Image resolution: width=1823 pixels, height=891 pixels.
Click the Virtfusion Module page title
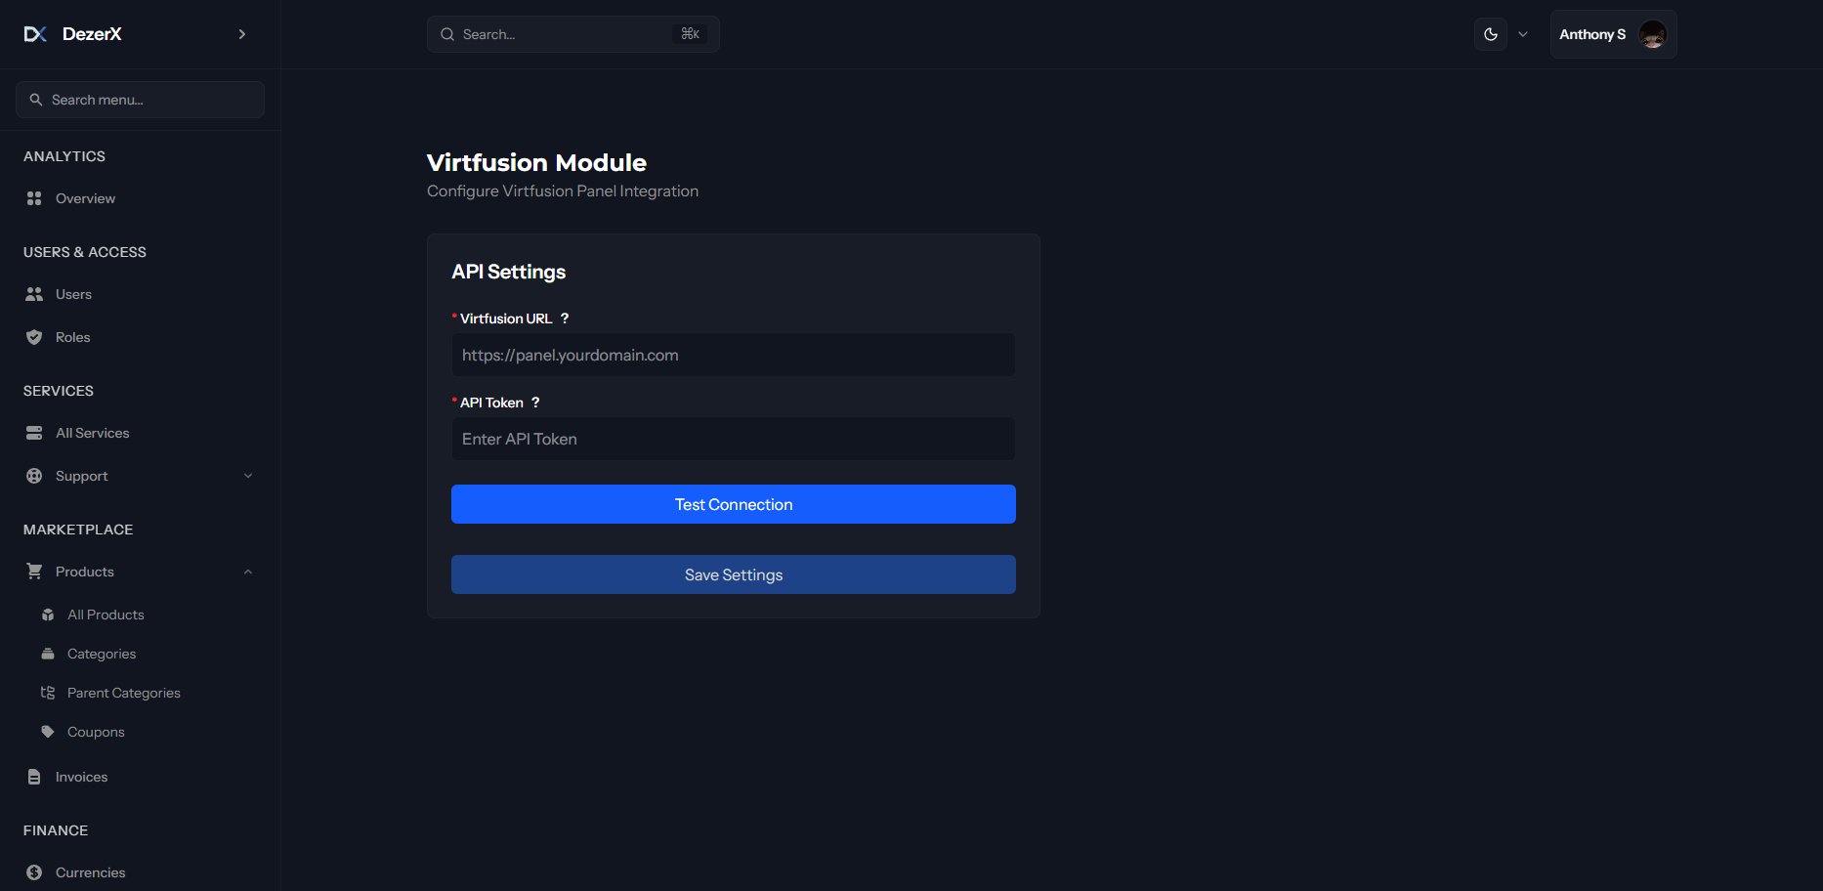coord(536,162)
